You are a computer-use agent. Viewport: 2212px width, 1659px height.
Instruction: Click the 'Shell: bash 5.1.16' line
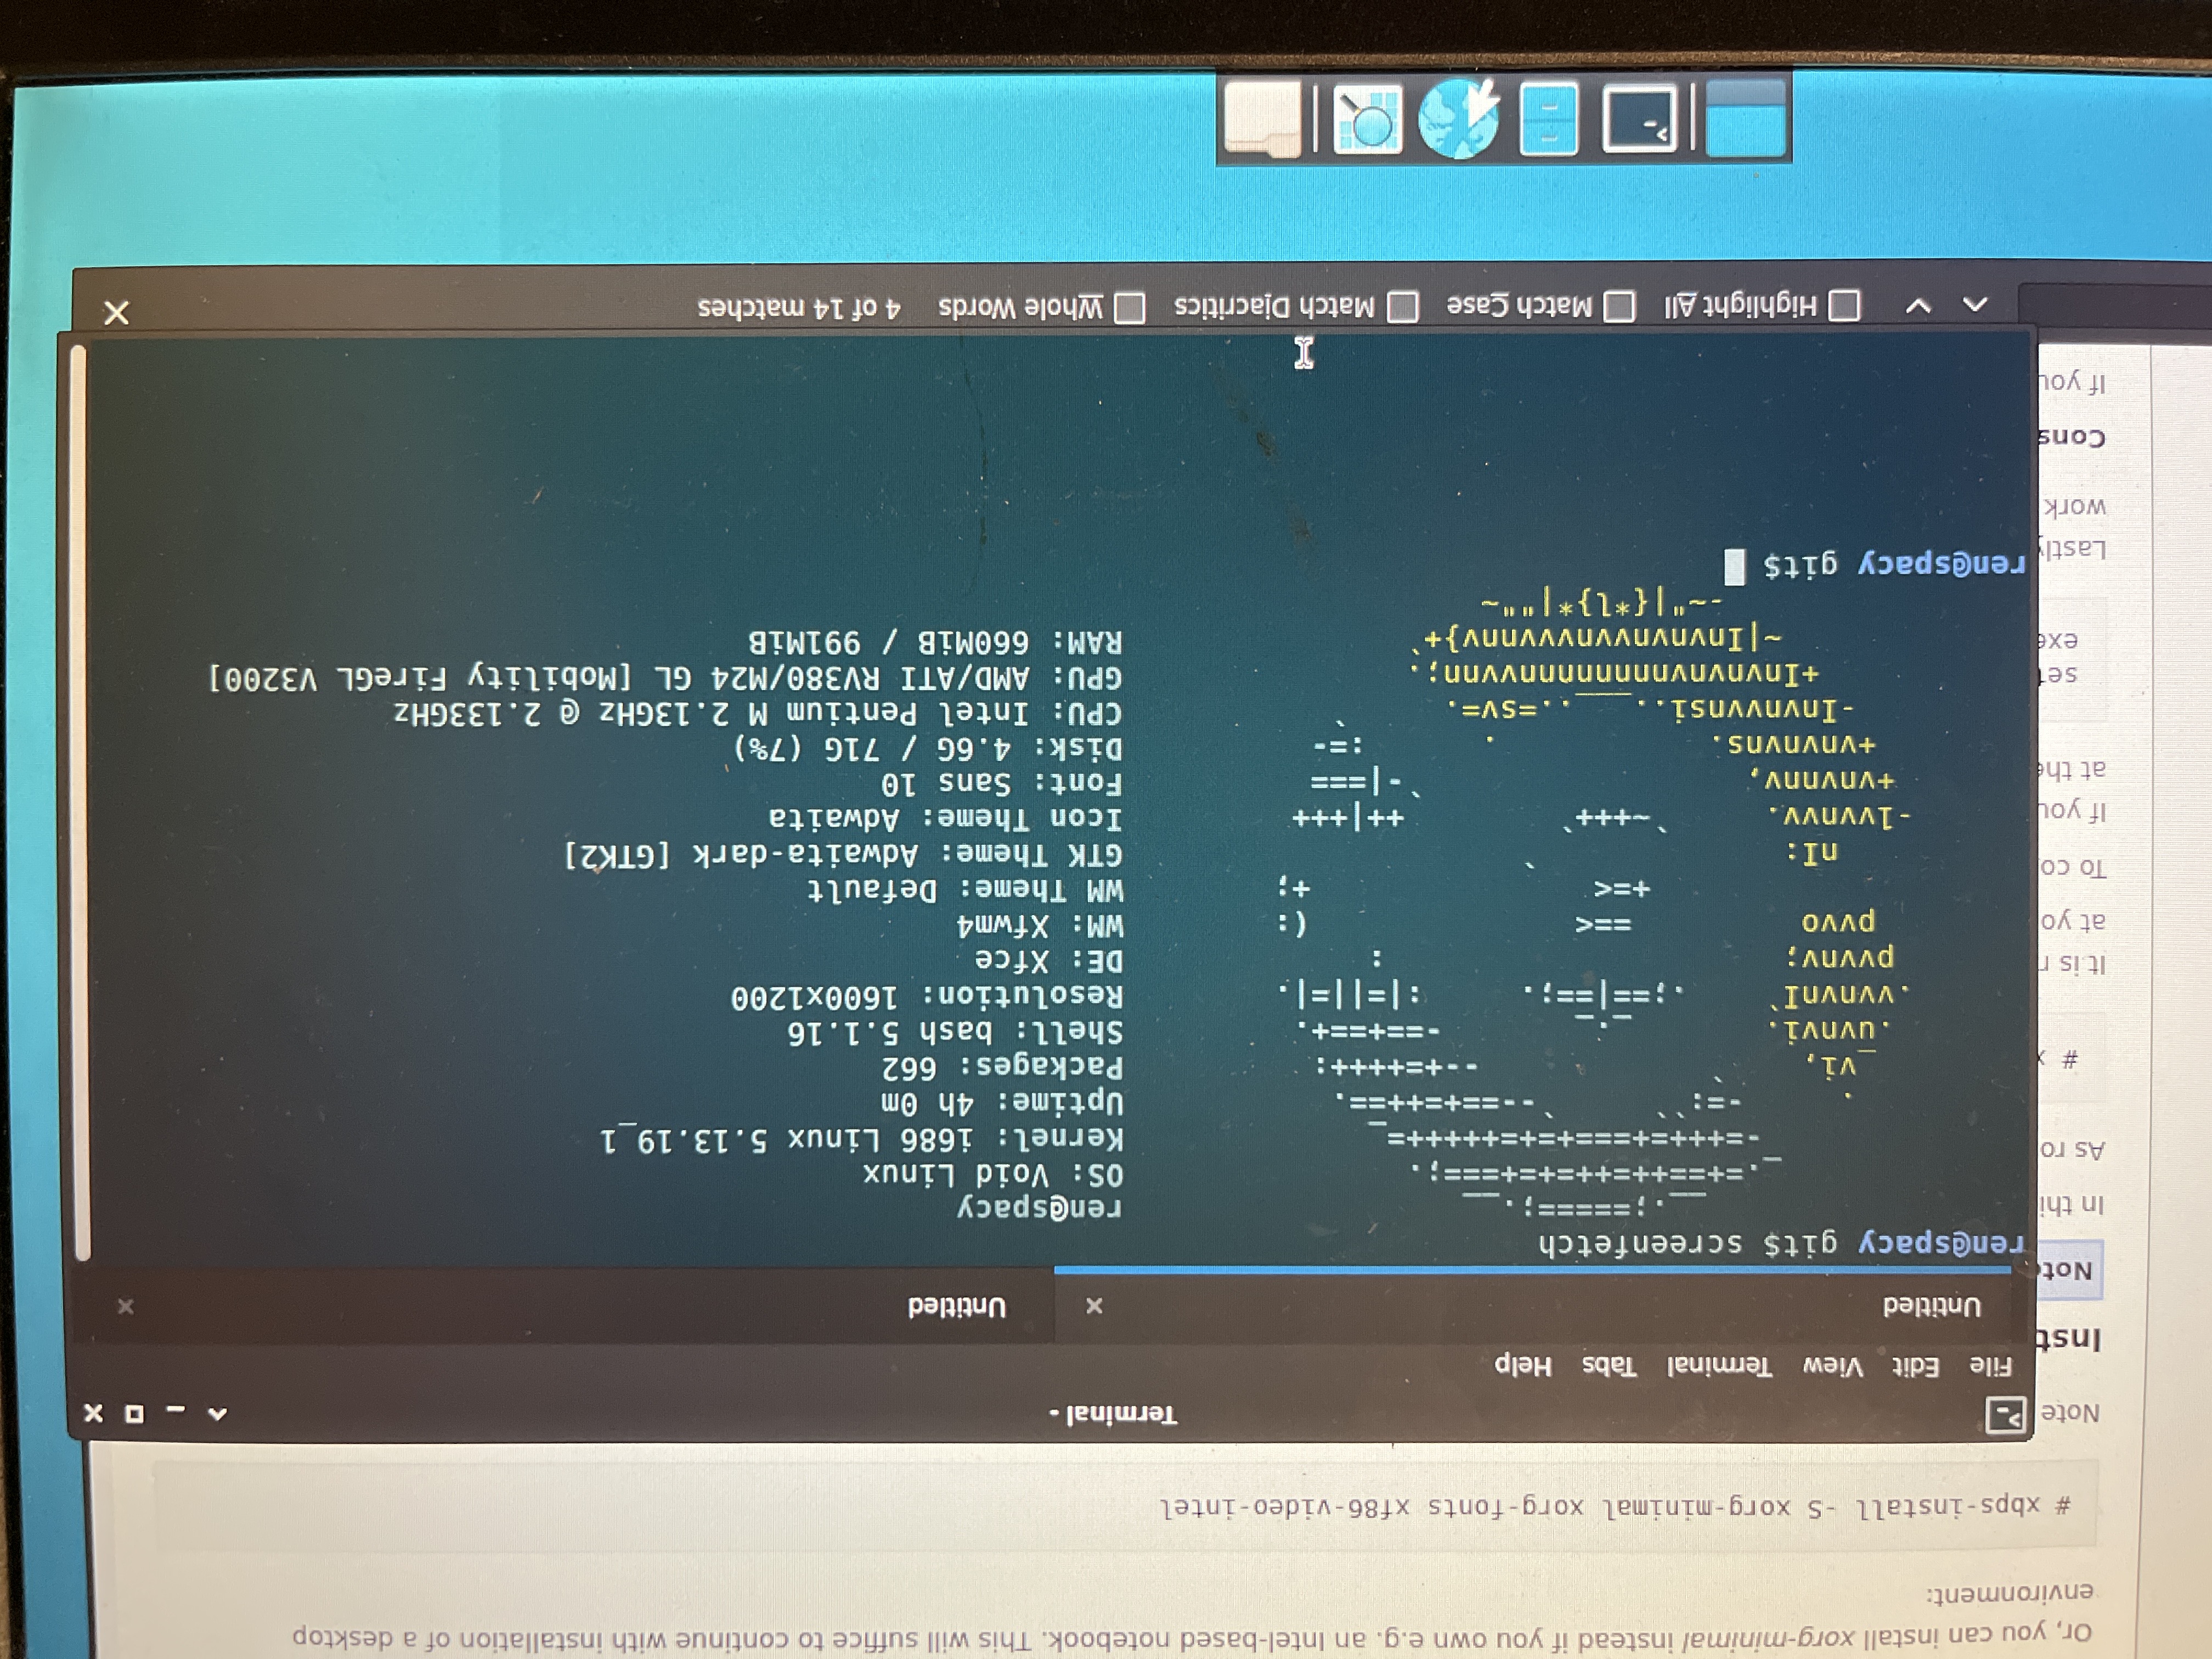click(955, 1032)
